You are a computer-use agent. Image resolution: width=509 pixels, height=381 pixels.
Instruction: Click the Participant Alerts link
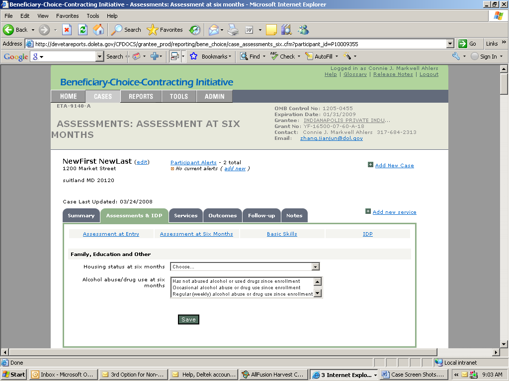click(x=193, y=162)
